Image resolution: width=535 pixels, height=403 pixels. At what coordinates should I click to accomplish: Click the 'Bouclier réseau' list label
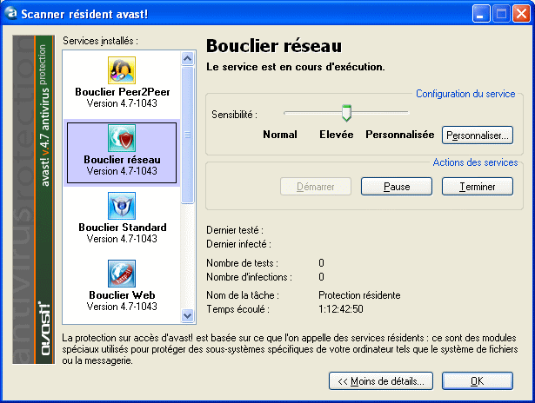[122, 160]
